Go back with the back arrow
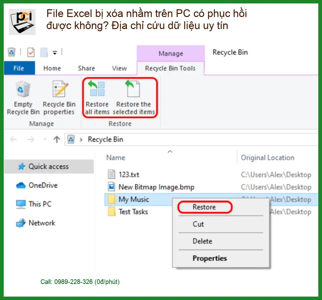 click(x=13, y=139)
